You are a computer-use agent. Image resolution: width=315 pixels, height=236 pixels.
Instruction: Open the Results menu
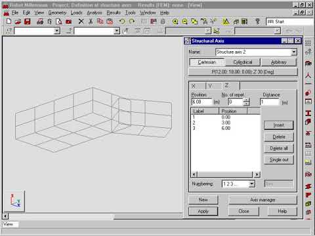pos(114,12)
